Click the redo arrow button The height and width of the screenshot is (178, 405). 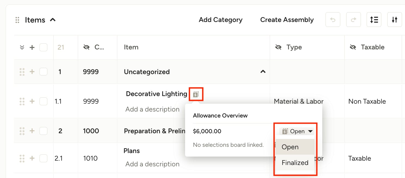(353, 20)
